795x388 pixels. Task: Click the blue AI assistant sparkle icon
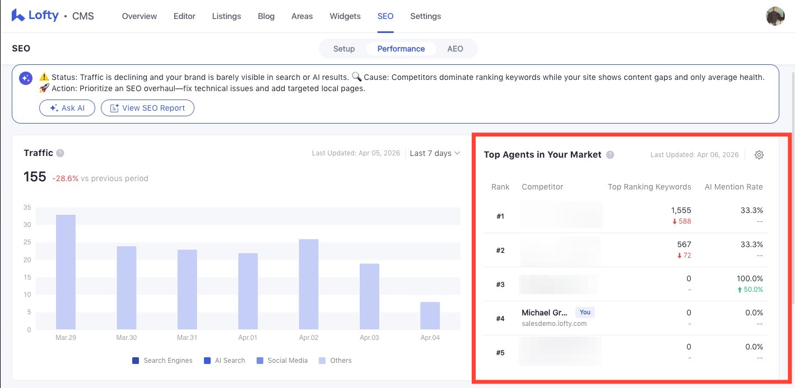[x=25, y=78]
